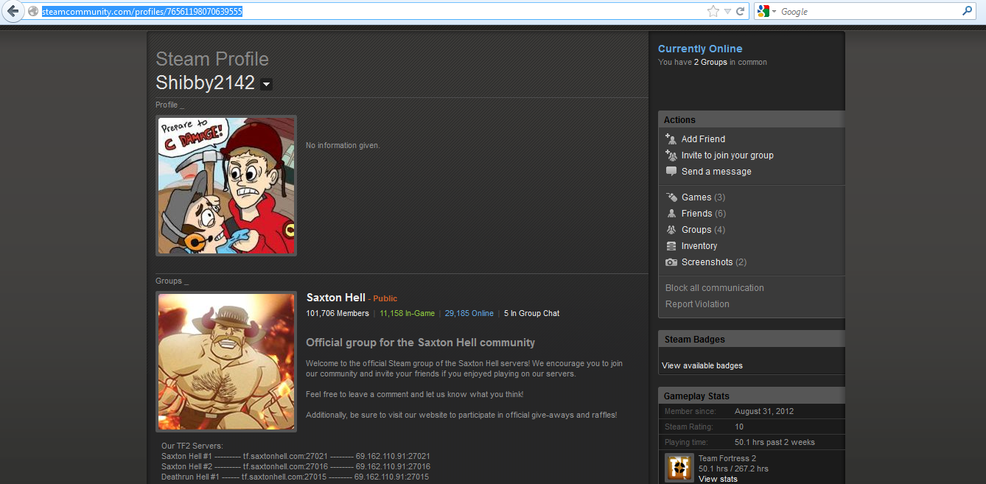Click the Screenshots camera icon
Image resolution: width=986 pixels, height=484 pixels.
coord(671,262)
